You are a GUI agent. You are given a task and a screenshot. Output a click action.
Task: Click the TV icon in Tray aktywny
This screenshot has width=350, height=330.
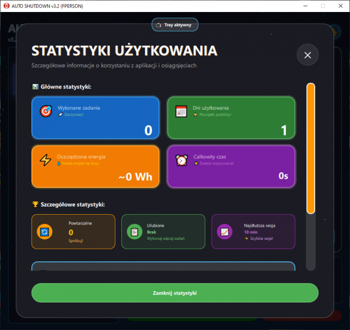click(158, 25)
